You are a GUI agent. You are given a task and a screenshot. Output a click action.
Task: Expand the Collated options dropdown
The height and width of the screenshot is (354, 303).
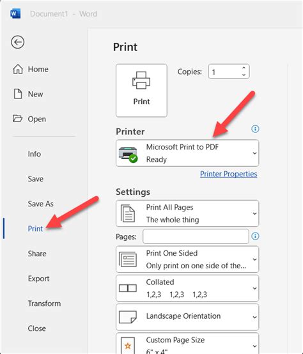click(x=187, y=288)
